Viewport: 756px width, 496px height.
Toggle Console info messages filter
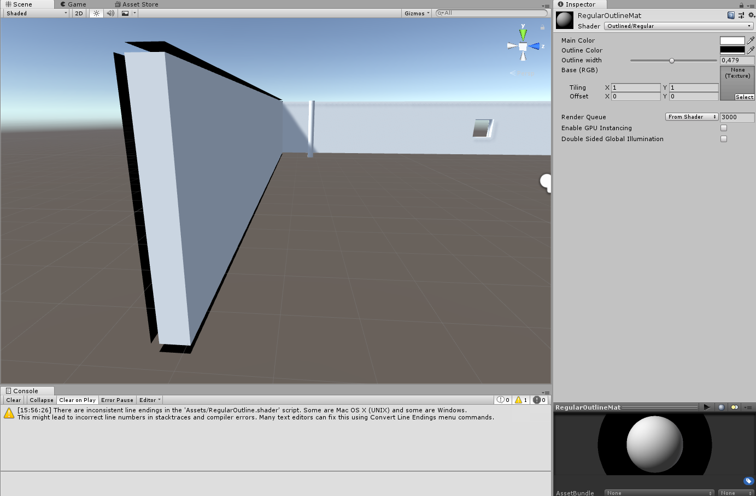pyautogui.click(x=503, y=400)
